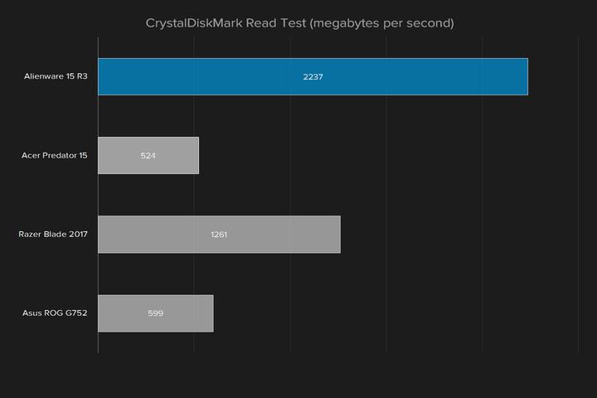This screenshot has width=597, height=398.
Task: Select the 599 data value
Action: tap(155, 313)
